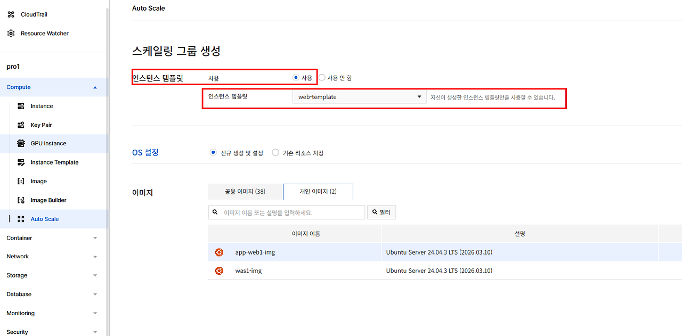Screen dimensions: 682x336
Task: Click the GPU Instance icon
Action: 21,144
